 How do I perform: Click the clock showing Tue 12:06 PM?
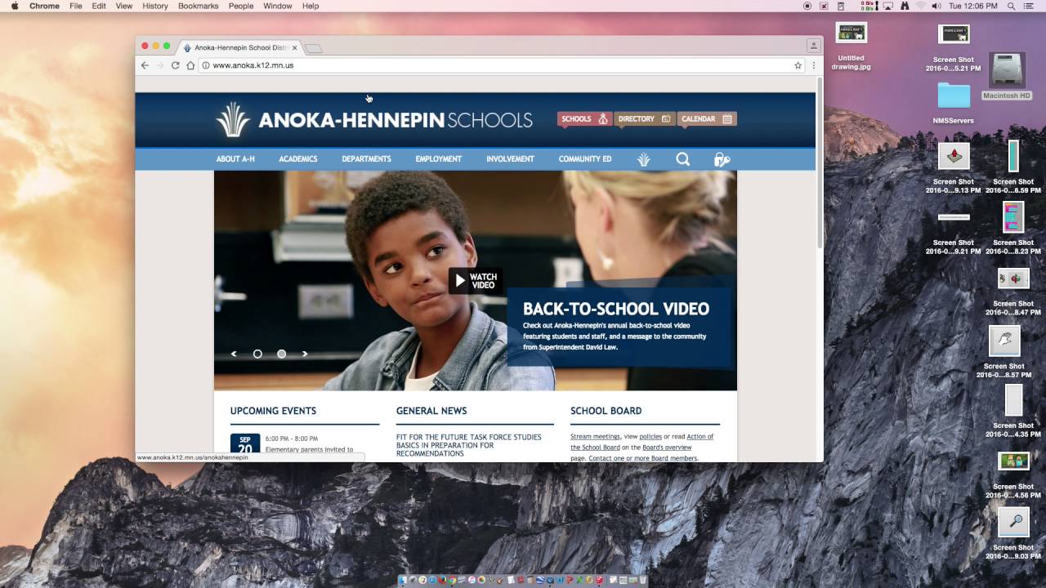point(973,6)
